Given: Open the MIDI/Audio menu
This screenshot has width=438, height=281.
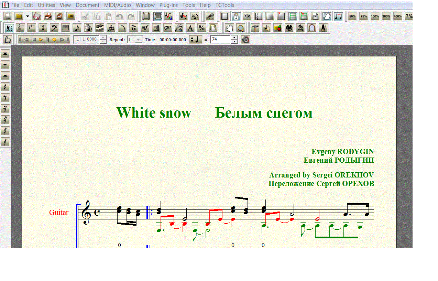Looking at the screenshot, I should [118, 5].
